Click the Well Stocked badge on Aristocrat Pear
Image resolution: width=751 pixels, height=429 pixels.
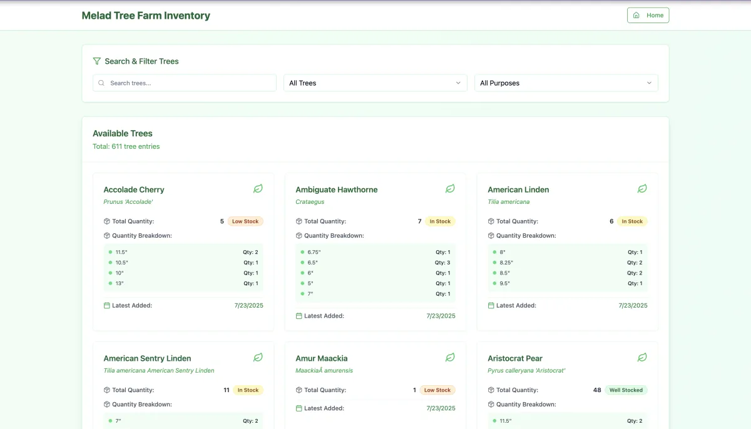[626, 390]
